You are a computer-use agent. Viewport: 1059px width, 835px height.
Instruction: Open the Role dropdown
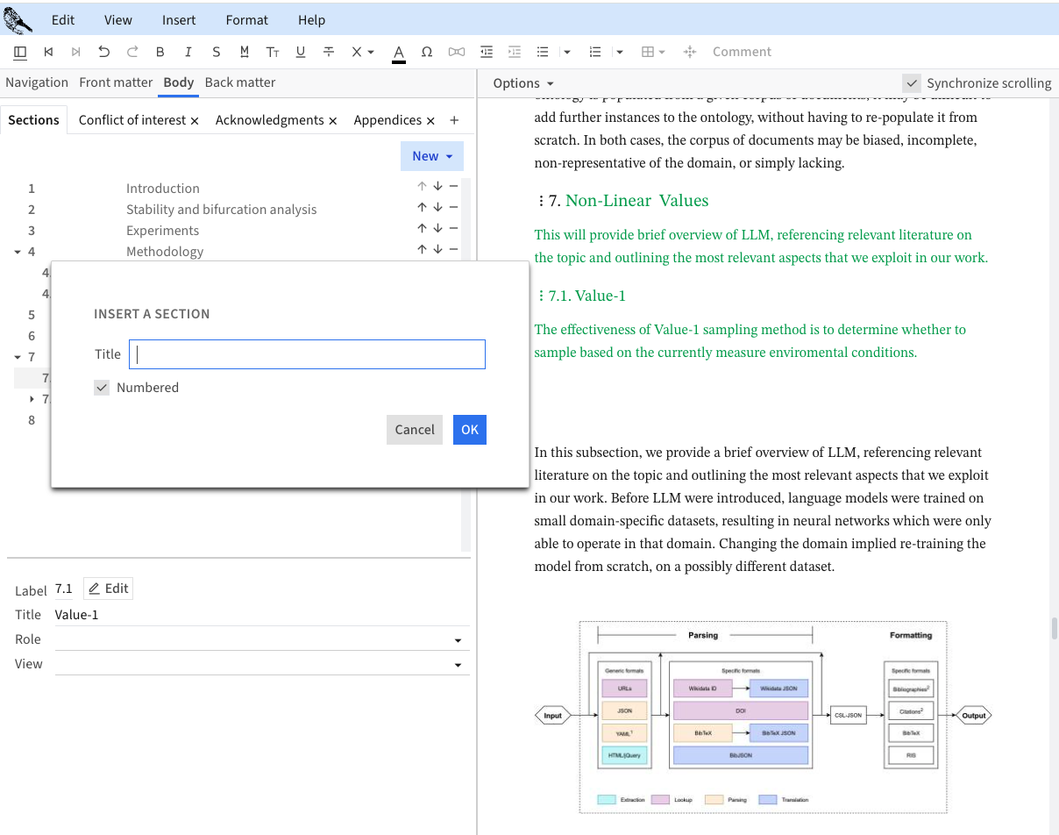pyautogui.click(x=458, y=640)
